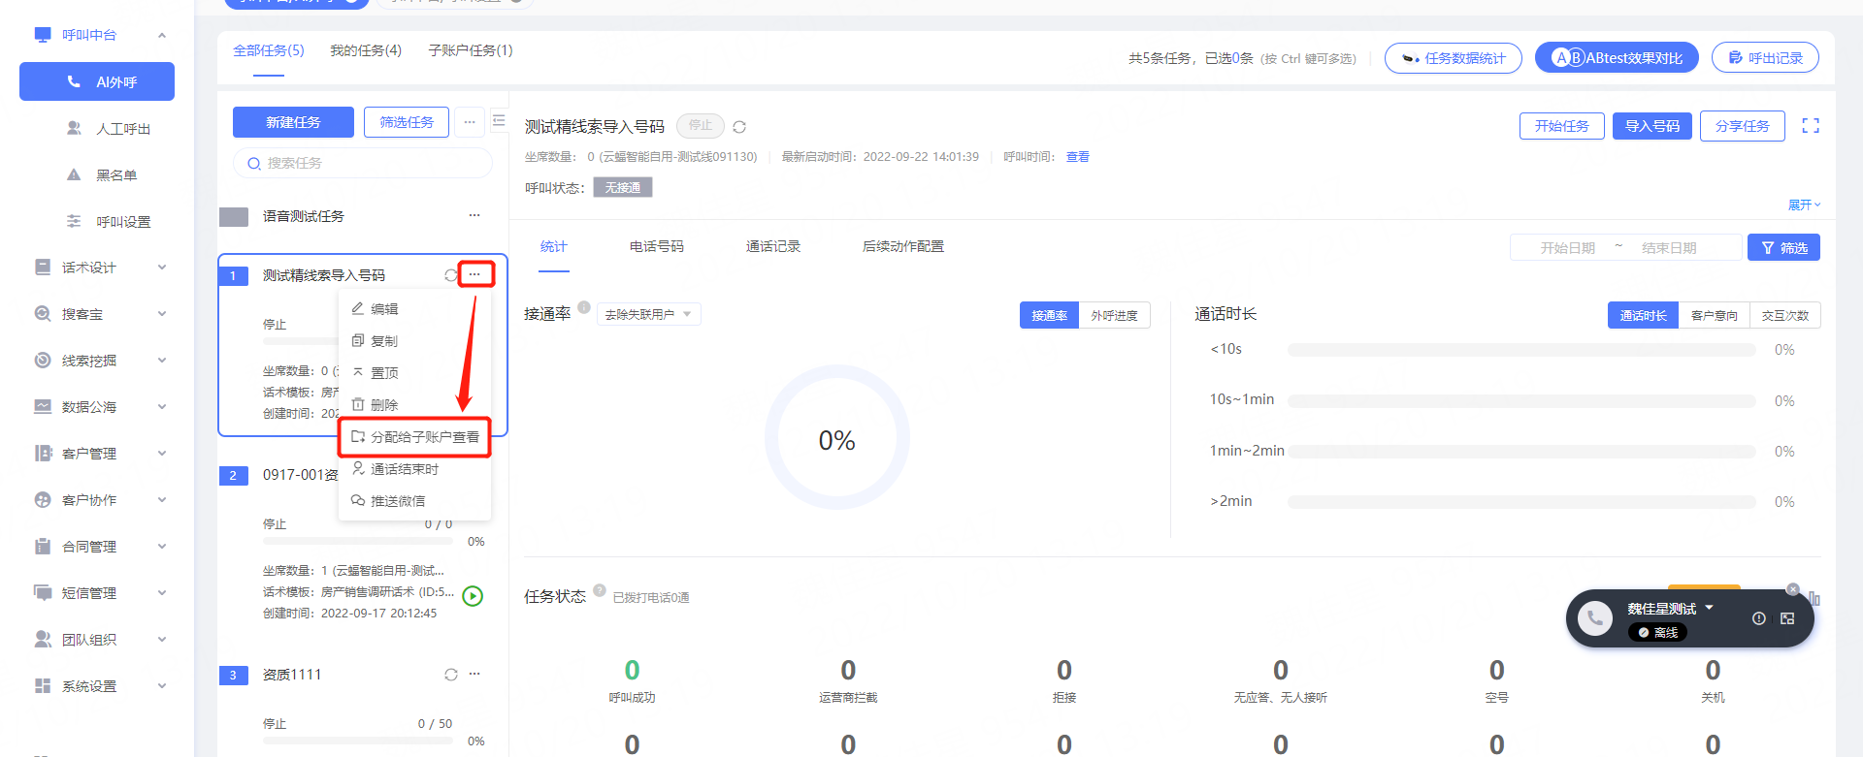The image size is (1863, 757).
Task: Collapse the 呼叫中台 section chevron
Action: pyautogui.click(x=162, y=35)
